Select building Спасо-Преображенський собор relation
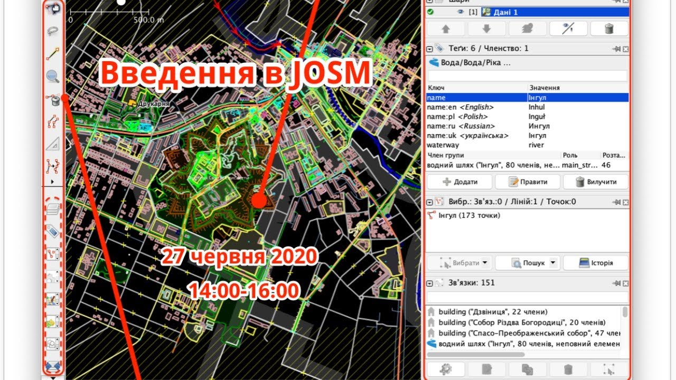676x380 pixels. pos(524,333)
